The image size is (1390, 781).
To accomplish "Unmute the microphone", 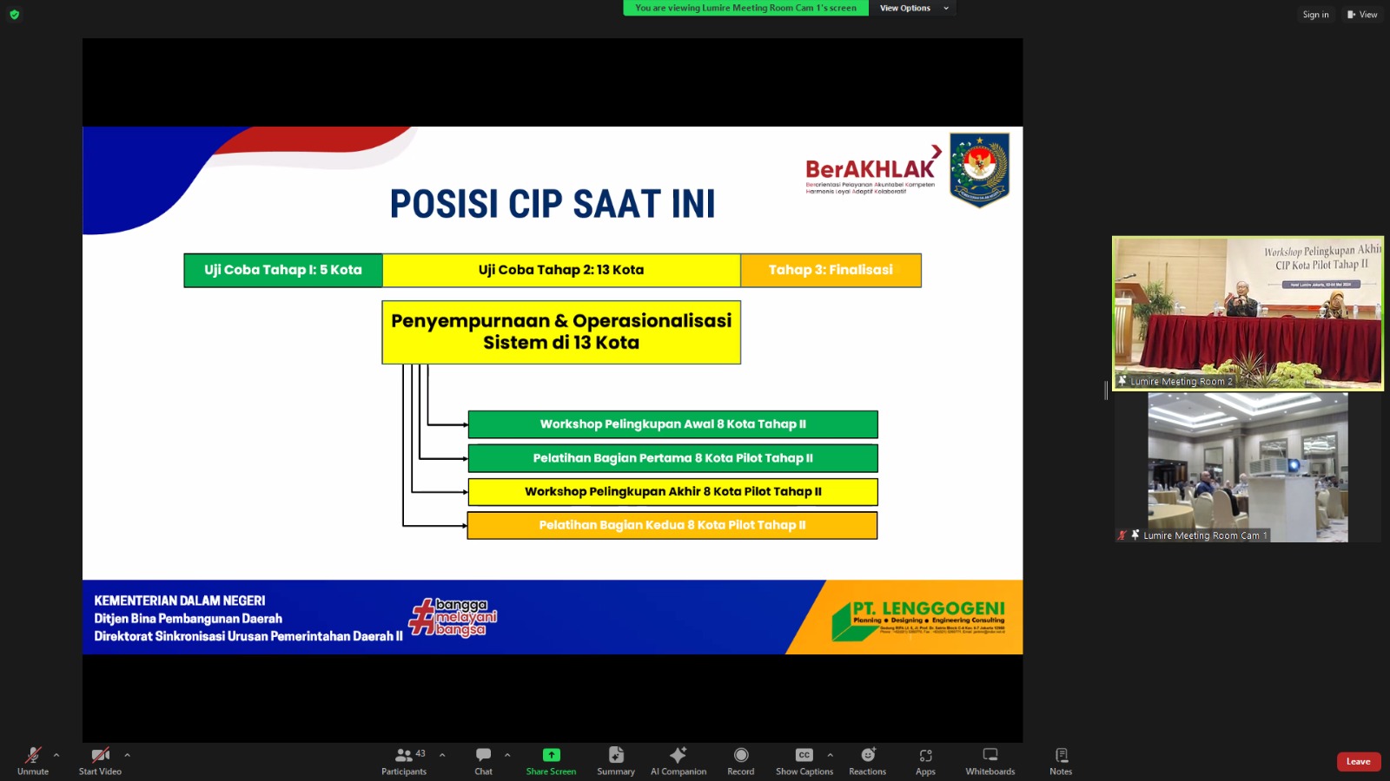I will (x=33, y=760).
